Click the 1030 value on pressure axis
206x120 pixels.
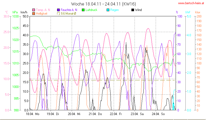click(x=15, y=16)
